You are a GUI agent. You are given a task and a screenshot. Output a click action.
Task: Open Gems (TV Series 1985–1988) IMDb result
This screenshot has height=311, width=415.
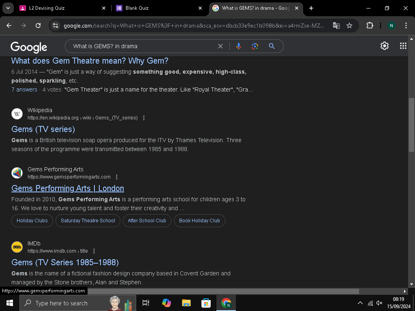pyautogui.click(x=65, y=262)
